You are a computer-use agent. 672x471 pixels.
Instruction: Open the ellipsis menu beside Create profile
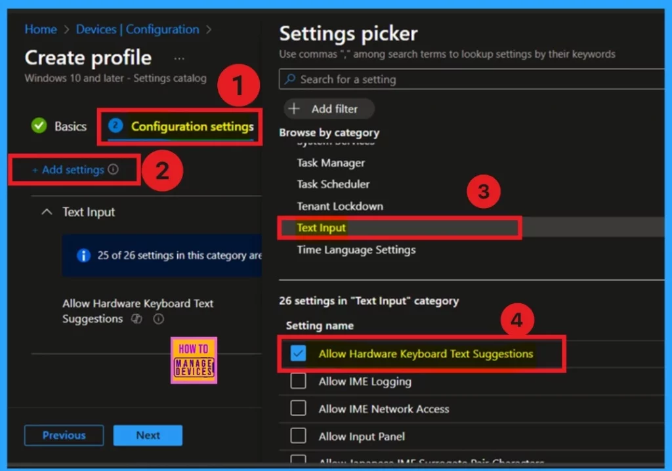[x=179, y=58]
